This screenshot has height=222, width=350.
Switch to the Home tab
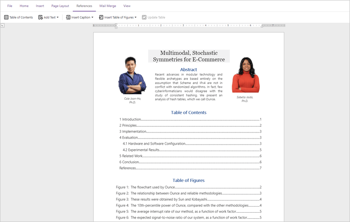(24, 6)
